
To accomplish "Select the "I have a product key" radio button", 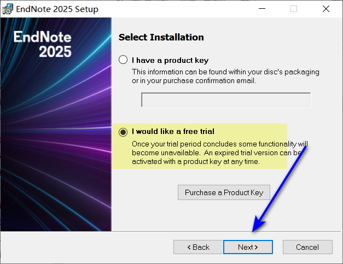I will tap(123, 60).
